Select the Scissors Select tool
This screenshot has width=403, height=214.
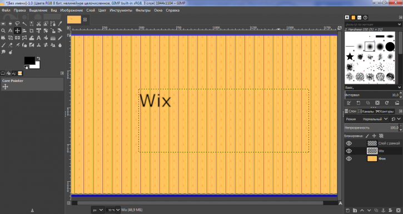point(38,24)
